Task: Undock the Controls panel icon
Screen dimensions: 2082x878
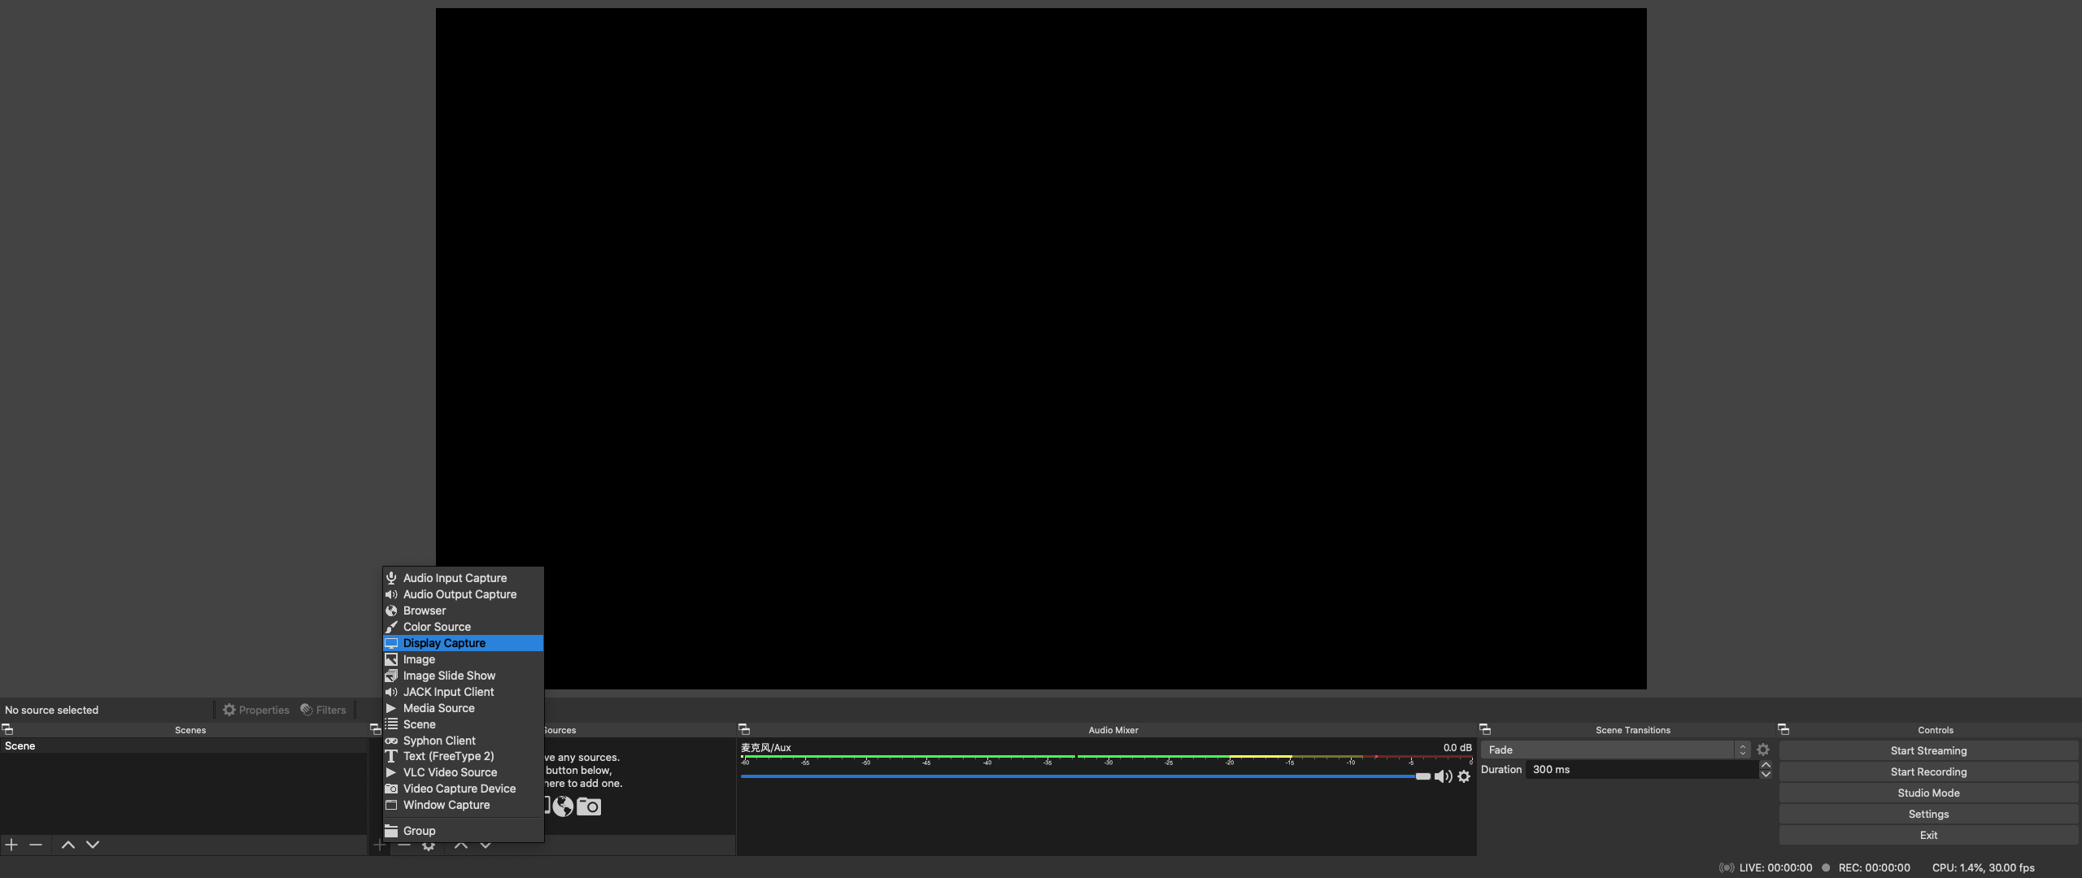Action: point(1783,729)
